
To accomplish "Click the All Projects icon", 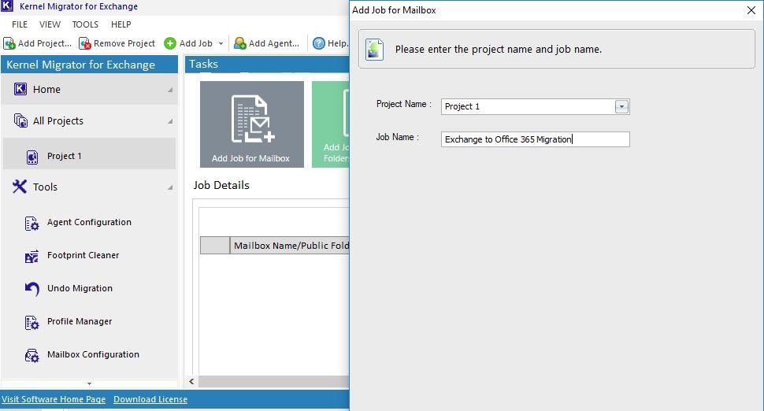I will (20, 120).
